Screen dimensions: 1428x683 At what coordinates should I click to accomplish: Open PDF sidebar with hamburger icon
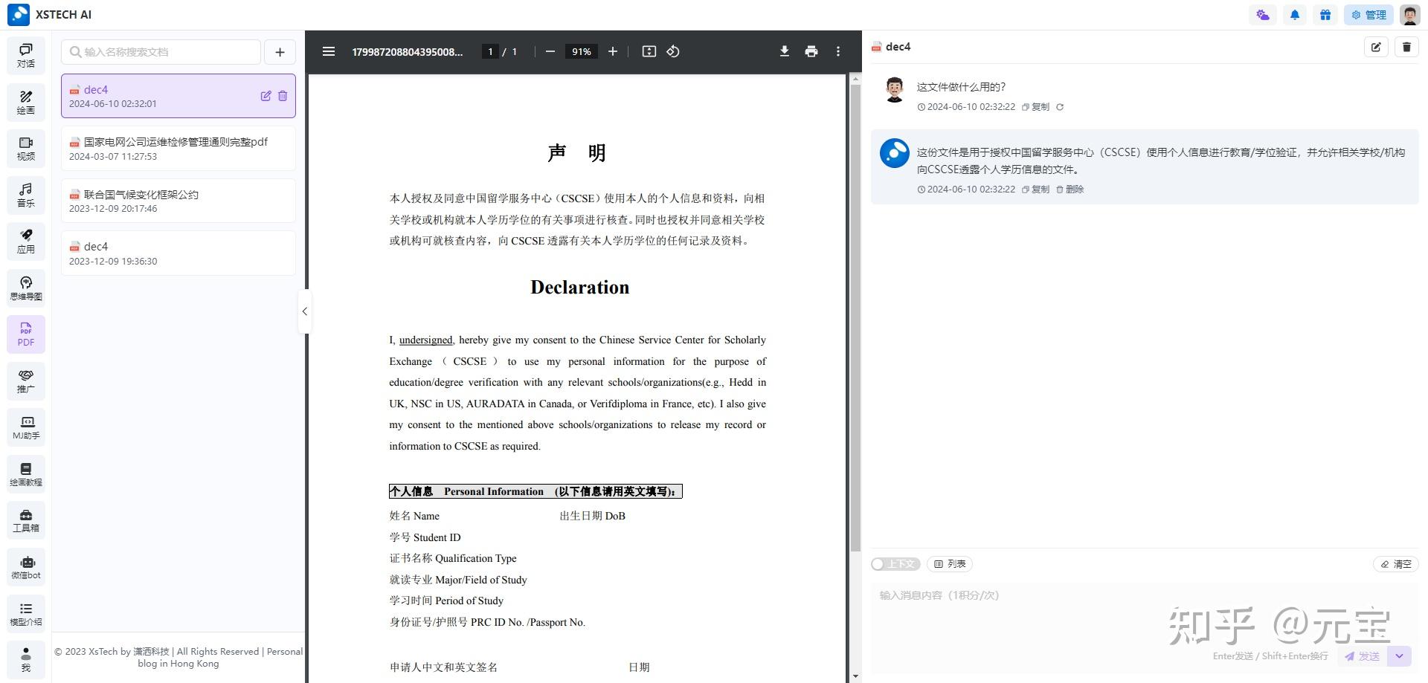point(329,51)
